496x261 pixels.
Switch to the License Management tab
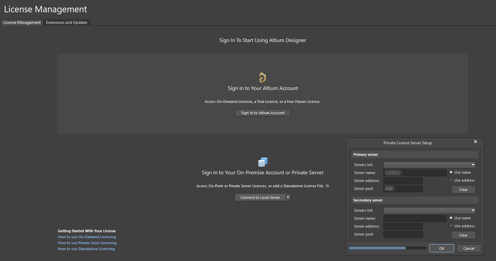[22, 22]
